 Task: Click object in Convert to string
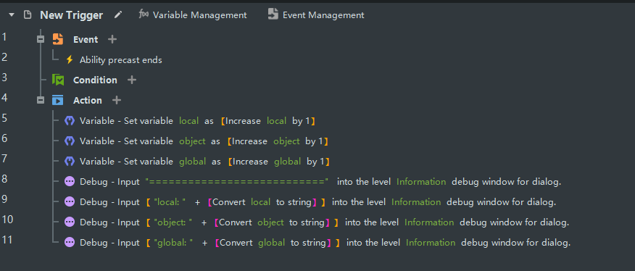(270, 222)
